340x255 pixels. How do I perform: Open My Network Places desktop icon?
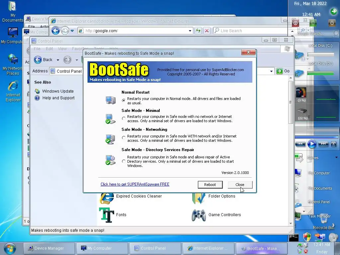point(12,64)
